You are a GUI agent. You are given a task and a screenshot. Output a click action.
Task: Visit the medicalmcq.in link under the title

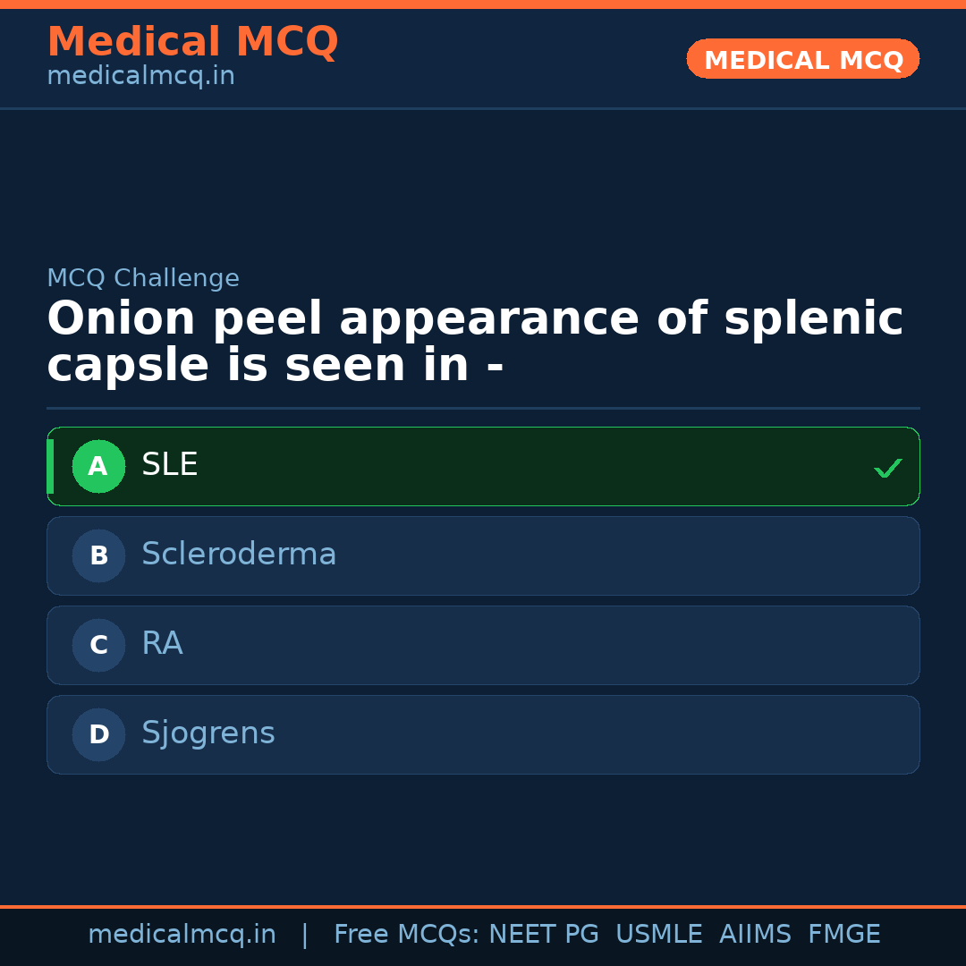tap(140, 76)
